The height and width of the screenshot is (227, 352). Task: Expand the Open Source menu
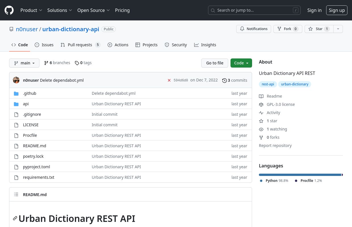(x=93, y=10)
